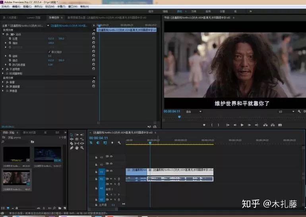This screenshot has width=306, height=217.
Task: Select the face clip thumbnail in project bin
Action: click(17, 177)
